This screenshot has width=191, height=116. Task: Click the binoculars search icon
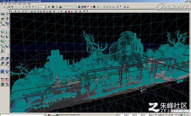click(x=49, y=7)
